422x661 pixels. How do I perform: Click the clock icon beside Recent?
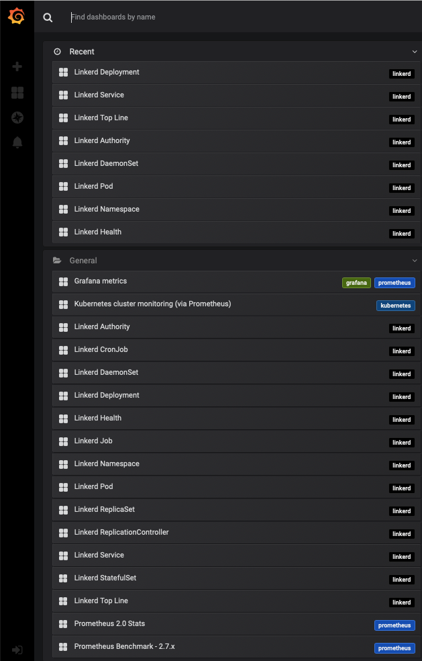pos(57,52)
